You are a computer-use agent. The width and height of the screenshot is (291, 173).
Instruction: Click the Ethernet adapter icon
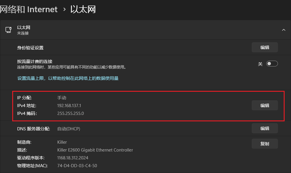(x=8, y=30)
